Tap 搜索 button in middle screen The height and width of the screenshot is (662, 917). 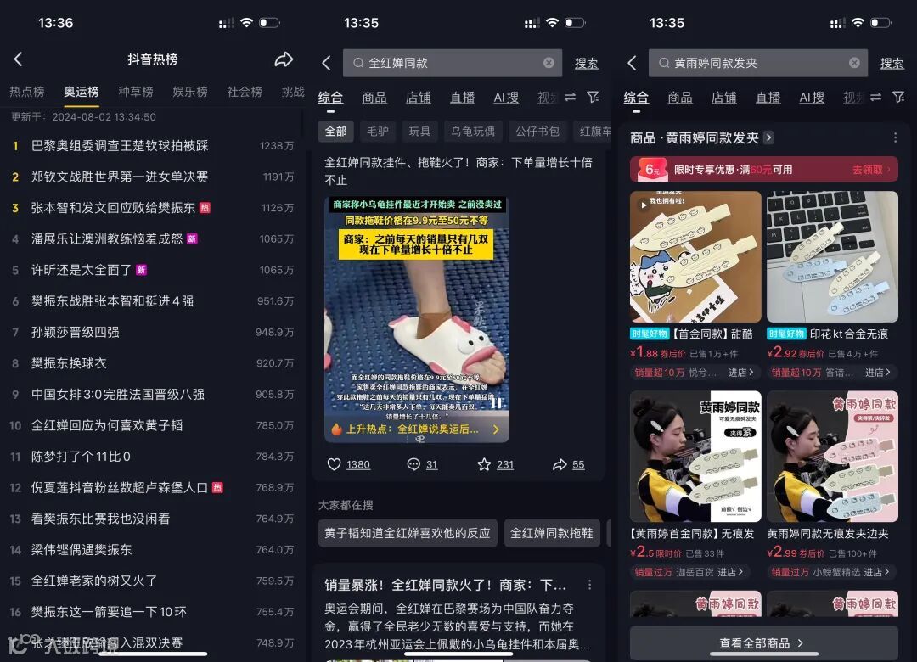coord(586,63)
